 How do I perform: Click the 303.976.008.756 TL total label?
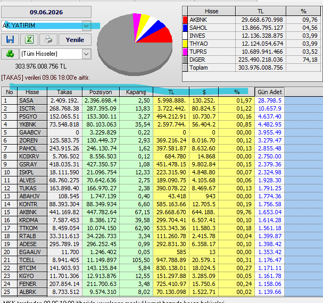tap(41, 66)
